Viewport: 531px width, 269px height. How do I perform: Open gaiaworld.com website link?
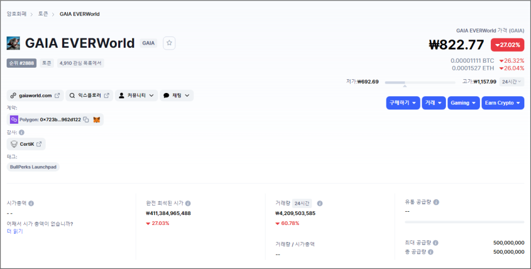tap(35, 96)
